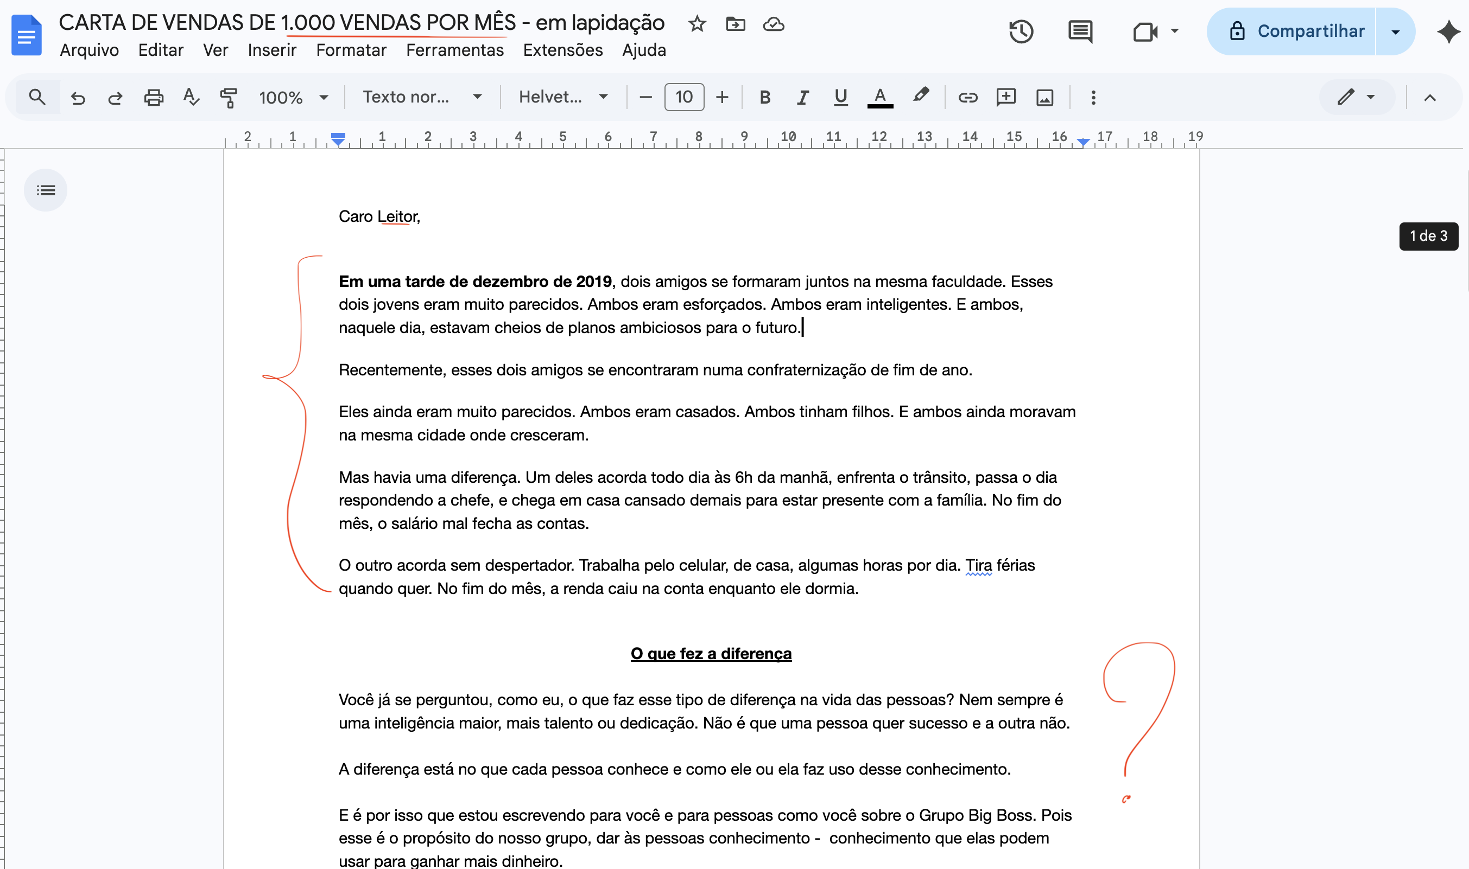Open the text color picker
1469x869 pixels.
click(879, 97)
